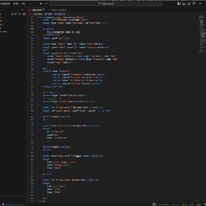This screenshot has height=206, width=206.
Task: Click the label line "Upload Foto"
Action: [71, 180]
